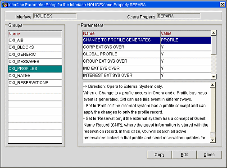Click the description box scroll down arrow
This screenshot has height=168, width=227.
pos(213,140)
